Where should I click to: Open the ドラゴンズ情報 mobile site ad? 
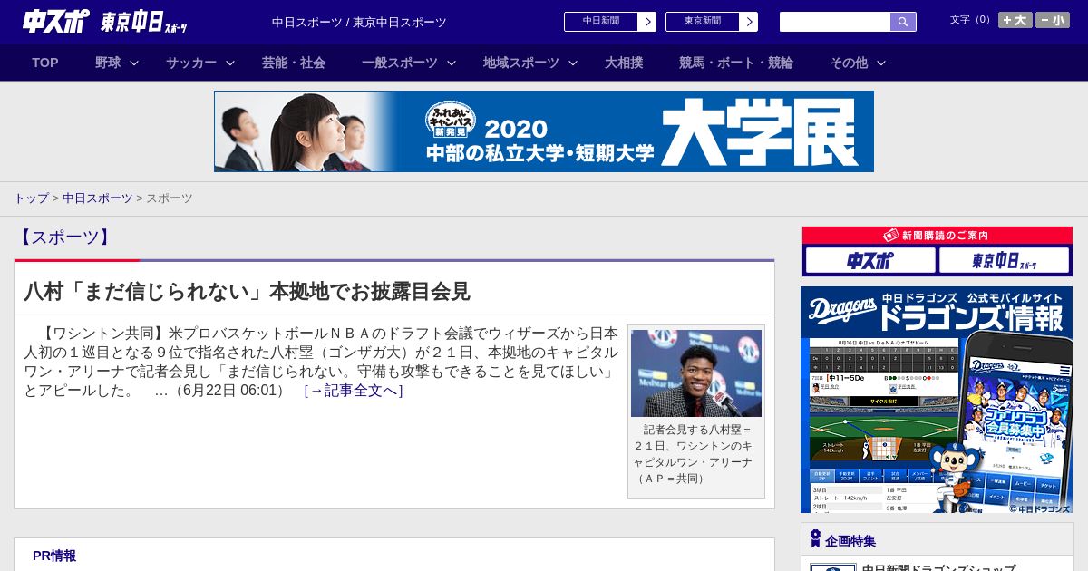[937, 400]
